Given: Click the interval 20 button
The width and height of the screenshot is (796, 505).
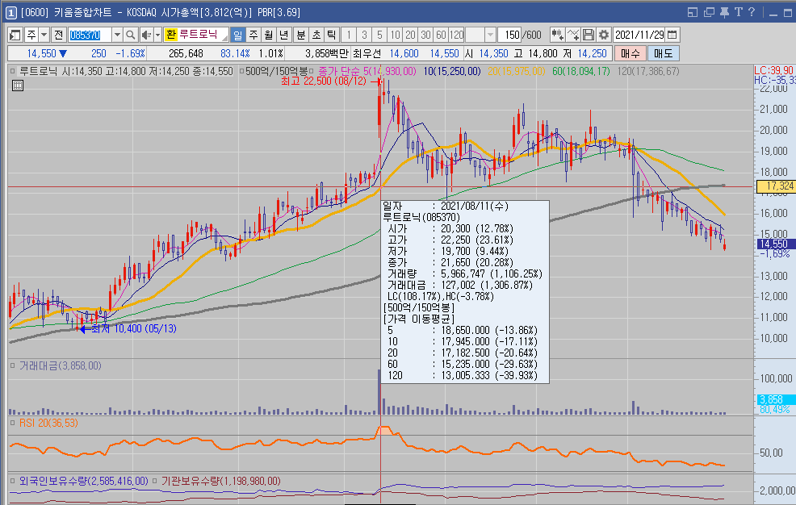Looking at the screenshot, I should coord(410,35).
